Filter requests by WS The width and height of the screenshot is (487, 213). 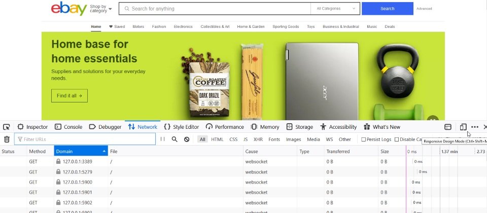tap(329, 139)
